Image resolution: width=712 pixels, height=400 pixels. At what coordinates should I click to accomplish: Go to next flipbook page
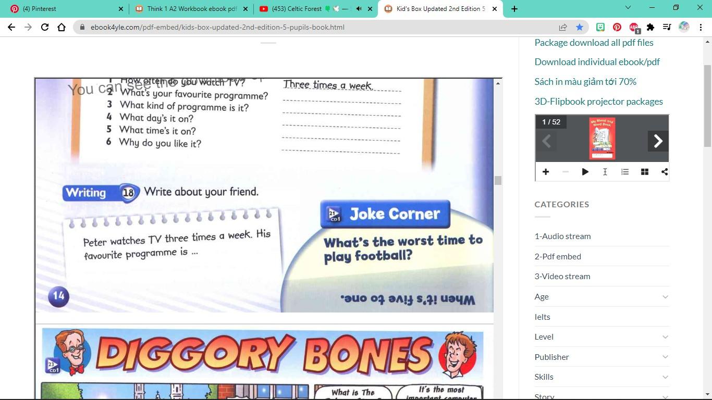click(658, 141)
